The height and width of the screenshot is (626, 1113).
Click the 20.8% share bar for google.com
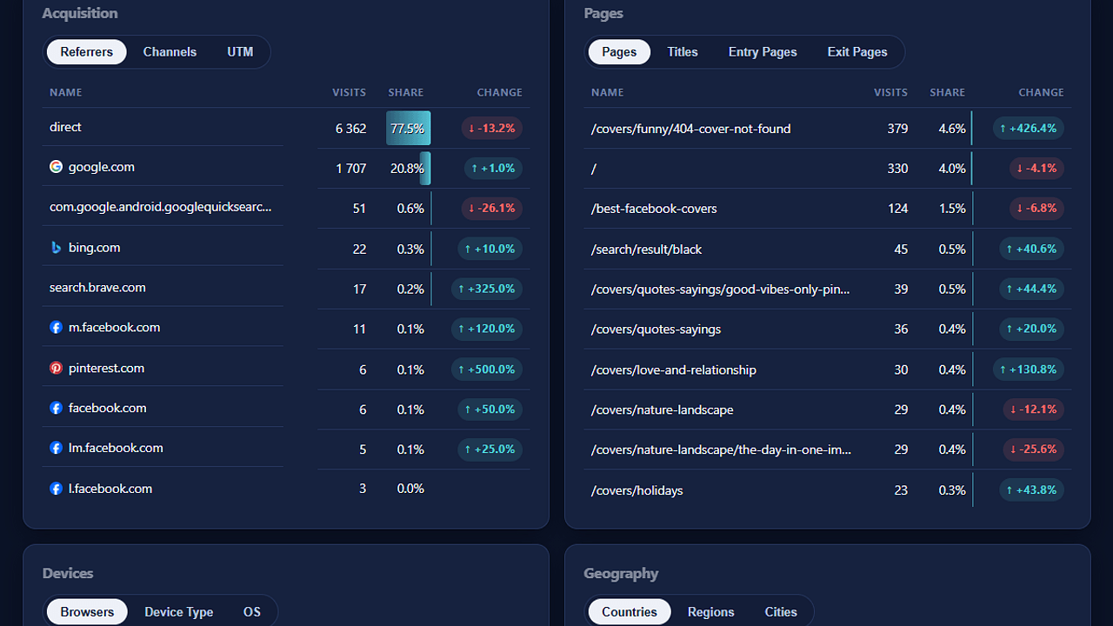(425, 169)
